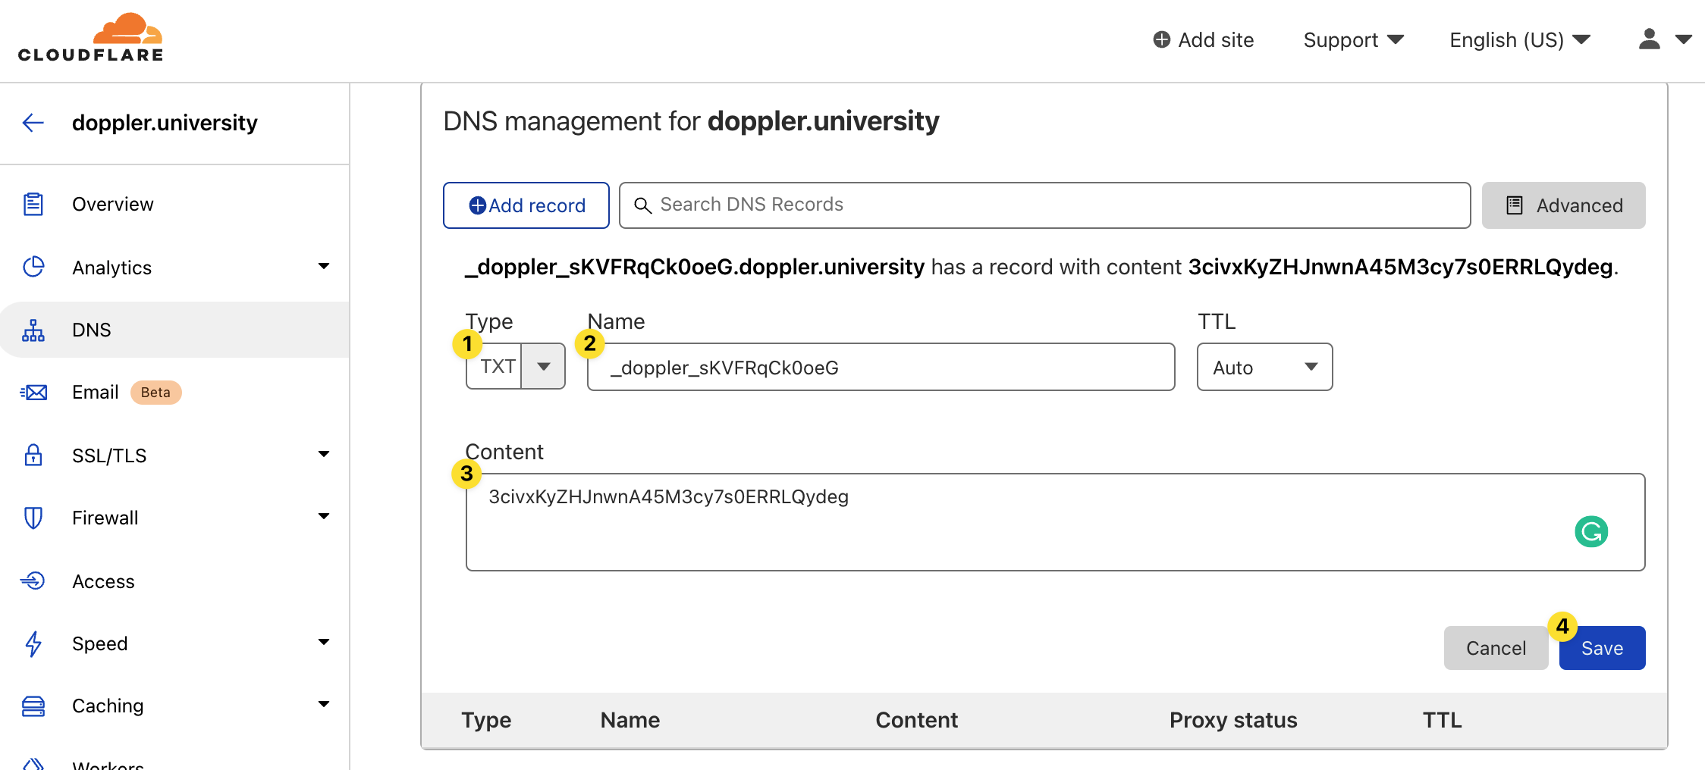
Task: Click the Access sign-in icon
Action: pos(33,581)
